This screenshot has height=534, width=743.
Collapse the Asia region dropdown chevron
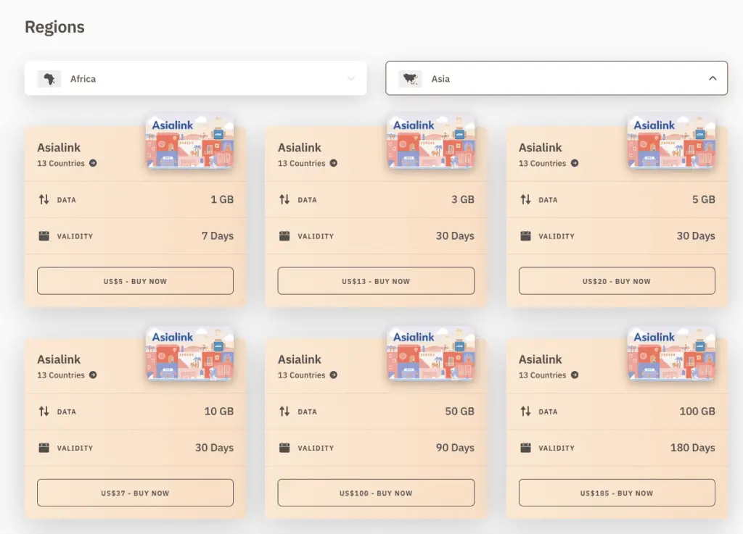coord(713,78)
